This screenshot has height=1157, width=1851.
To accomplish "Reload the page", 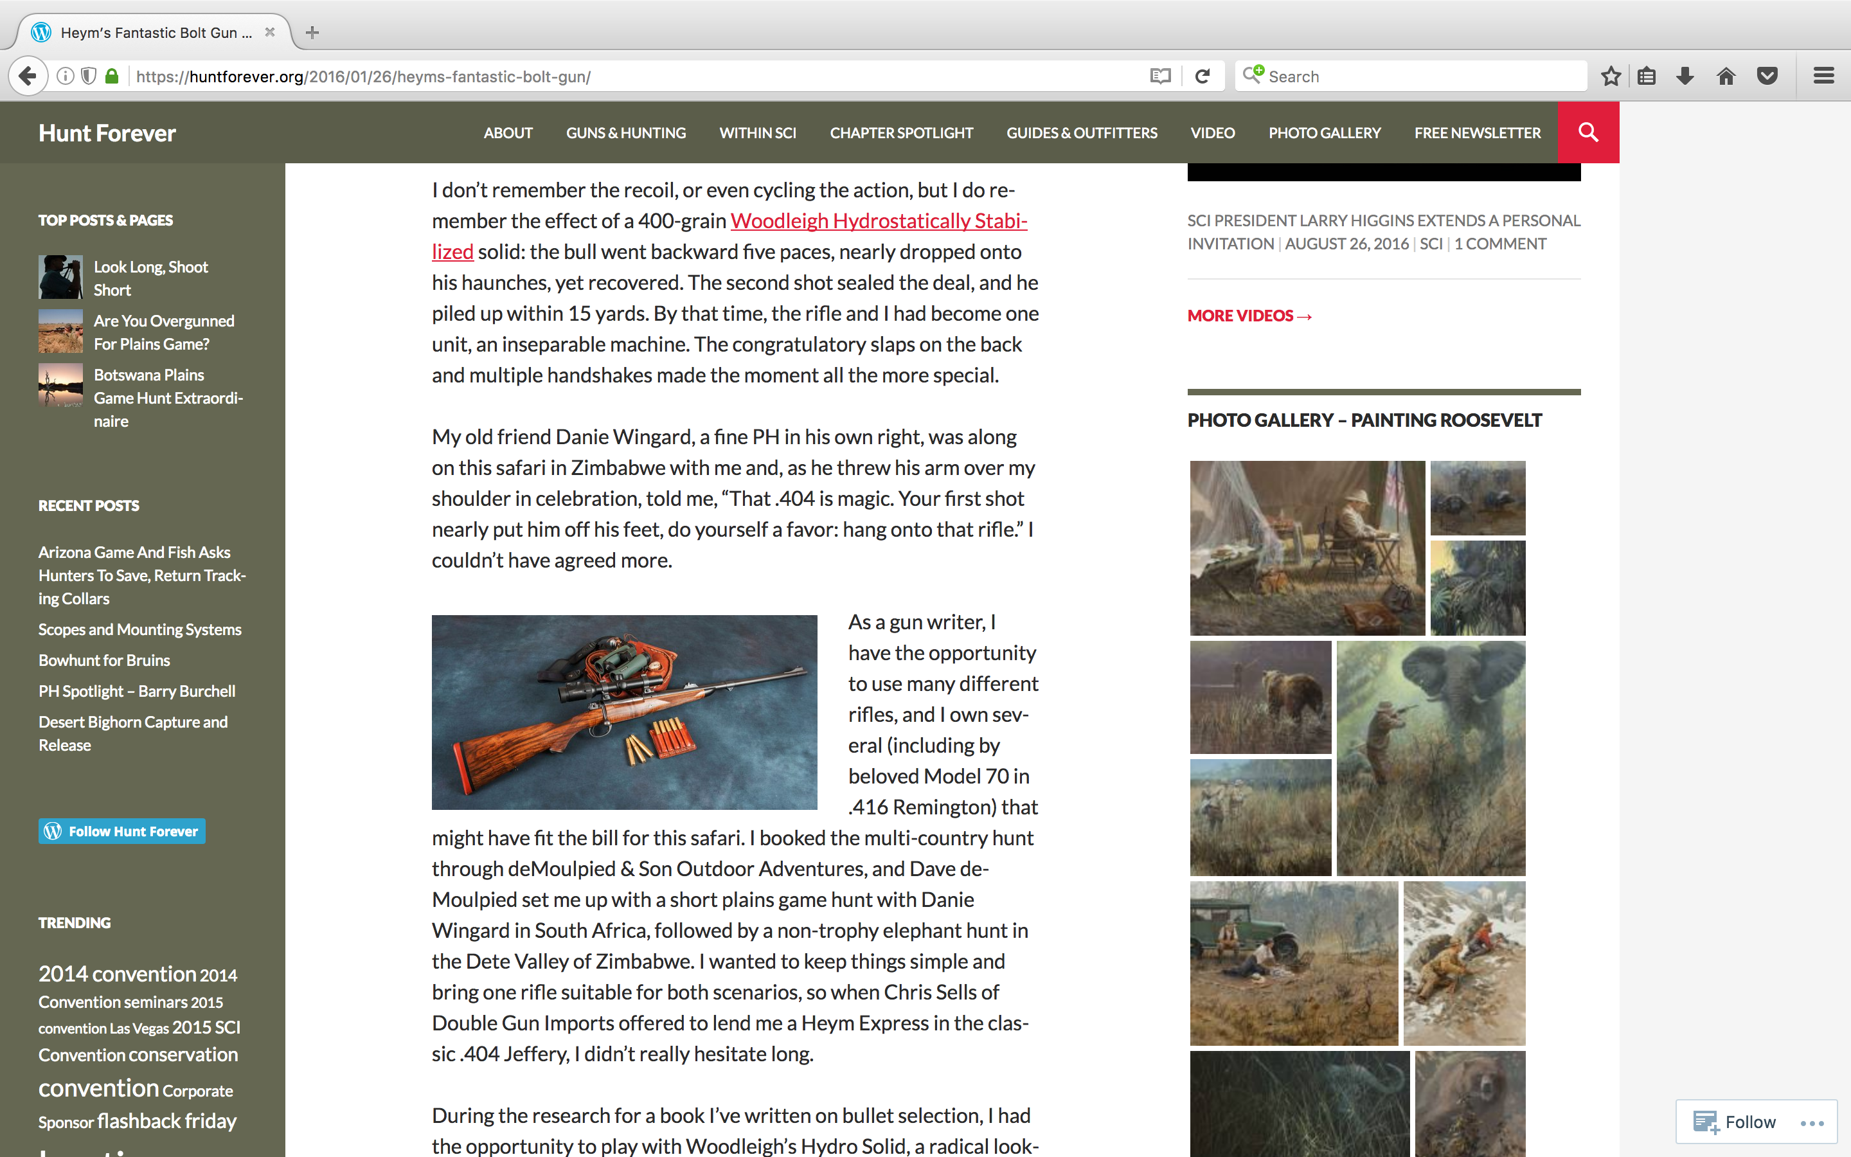I will click(1203, 76).
